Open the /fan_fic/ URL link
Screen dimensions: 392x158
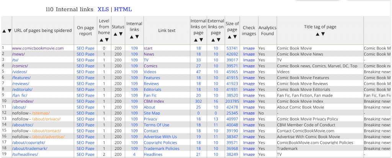pos(20,95)
